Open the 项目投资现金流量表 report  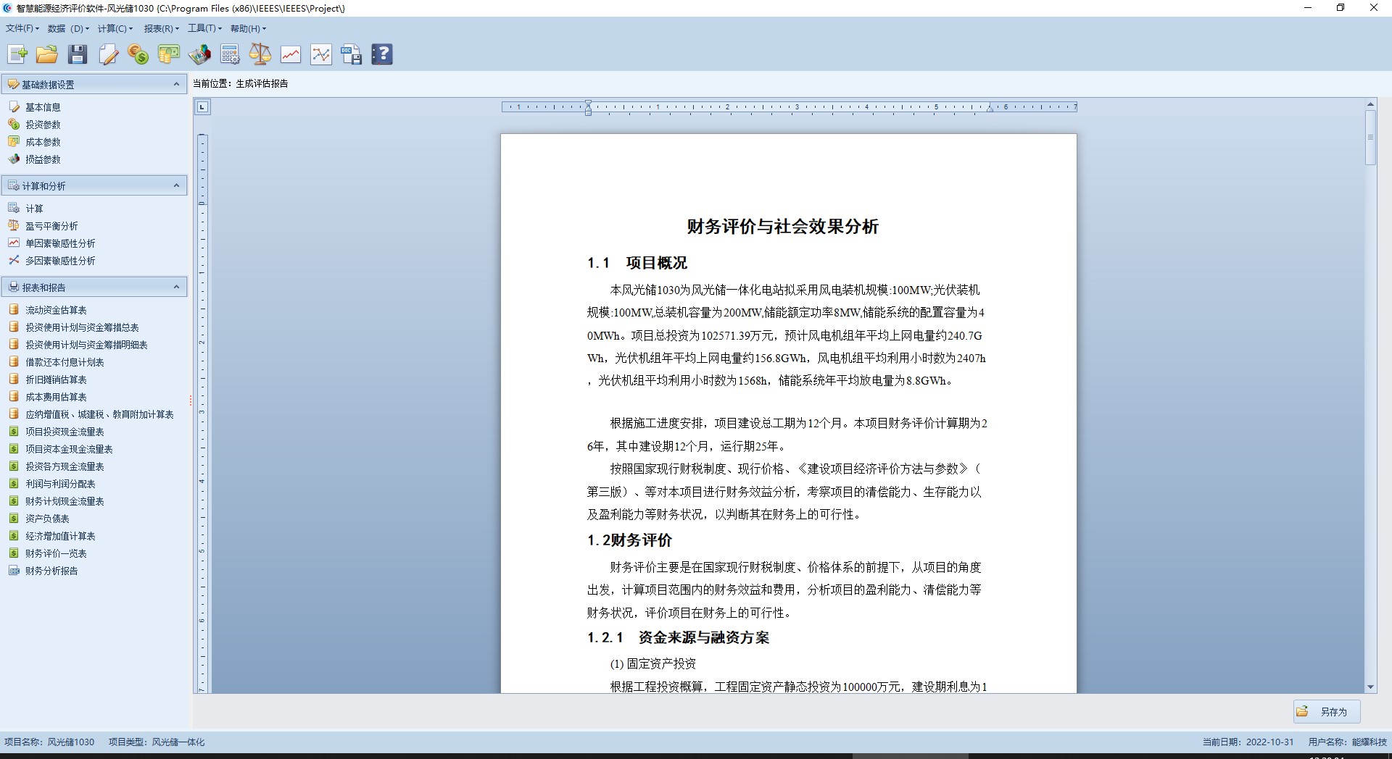pyautogui.click(x=65, y=432)
